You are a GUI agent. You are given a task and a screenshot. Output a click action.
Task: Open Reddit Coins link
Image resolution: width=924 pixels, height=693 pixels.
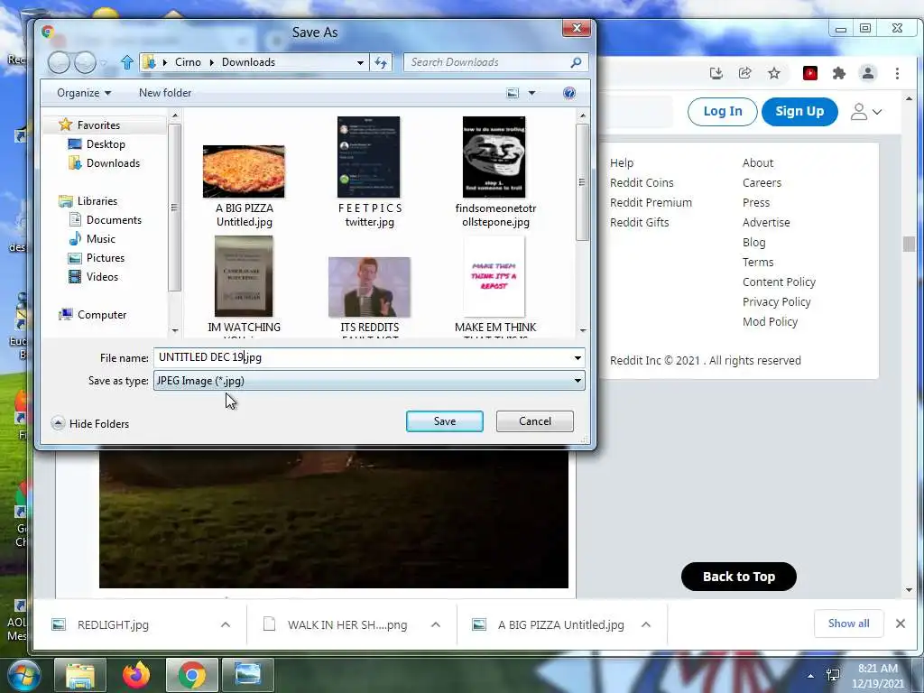click(642, 182)
